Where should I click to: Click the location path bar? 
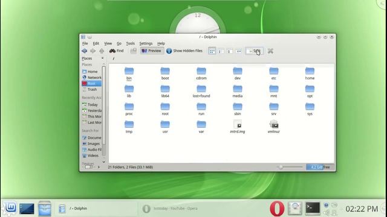click(x=221, y=58)
